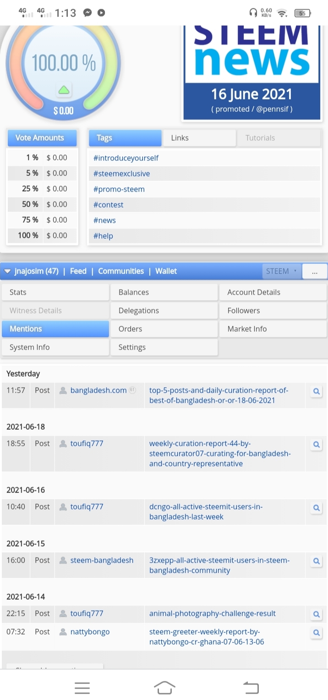Open dcngo-all-active-steemit-users-in-bangladesh post link
328x700 pixels.
click(206, 512)
